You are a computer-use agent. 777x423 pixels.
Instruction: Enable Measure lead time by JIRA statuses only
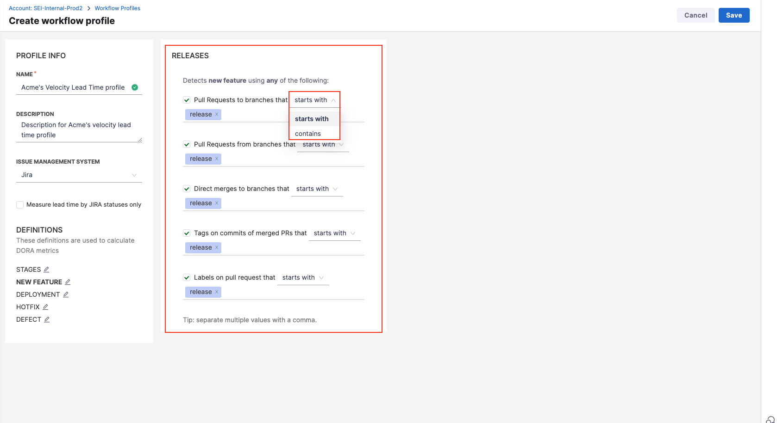(x=20, y=205)
